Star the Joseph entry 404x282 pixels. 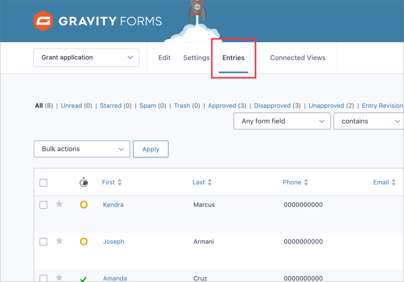(x=59, y=241)
